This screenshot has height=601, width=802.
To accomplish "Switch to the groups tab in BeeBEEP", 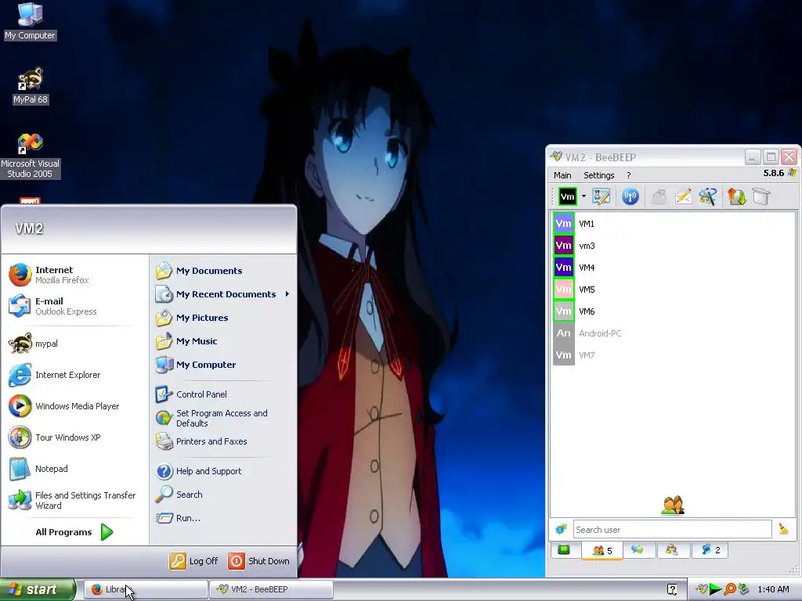I will (672, 550).
